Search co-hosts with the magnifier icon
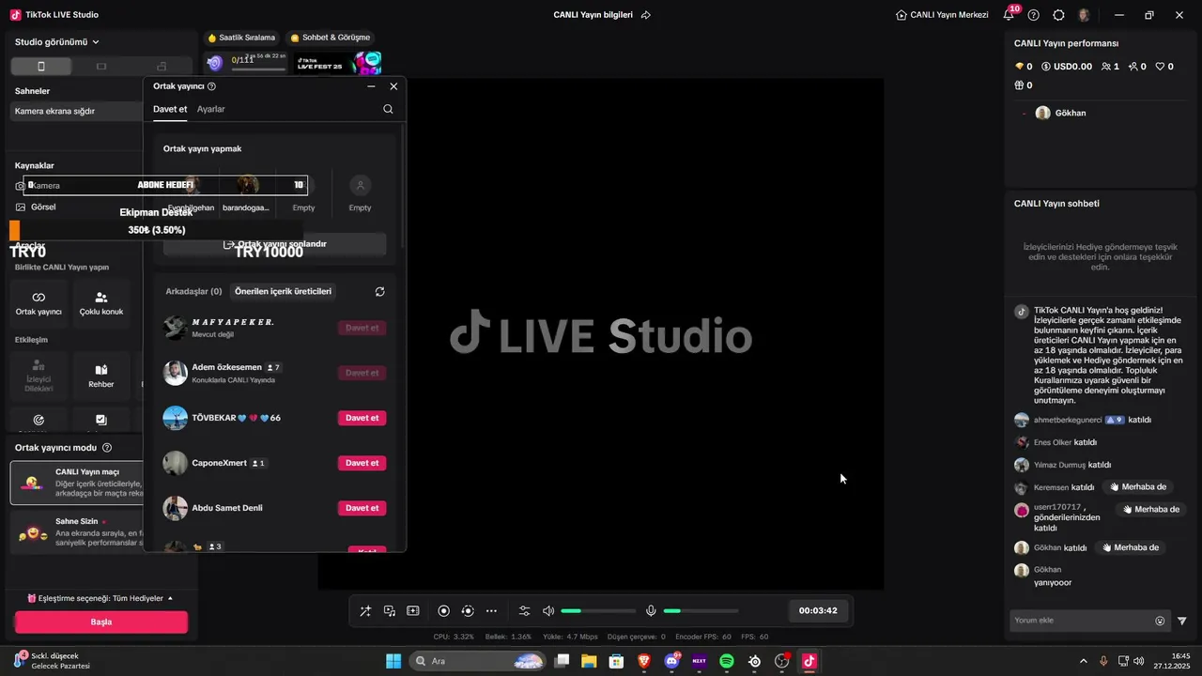The height and width of the screenshot is (676, 1202). (388, 109)
